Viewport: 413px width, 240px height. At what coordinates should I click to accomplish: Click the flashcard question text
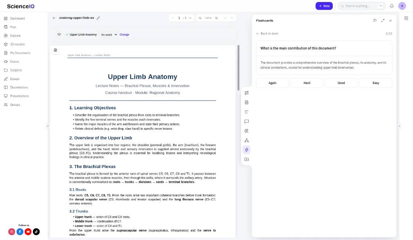click(298, 48)
